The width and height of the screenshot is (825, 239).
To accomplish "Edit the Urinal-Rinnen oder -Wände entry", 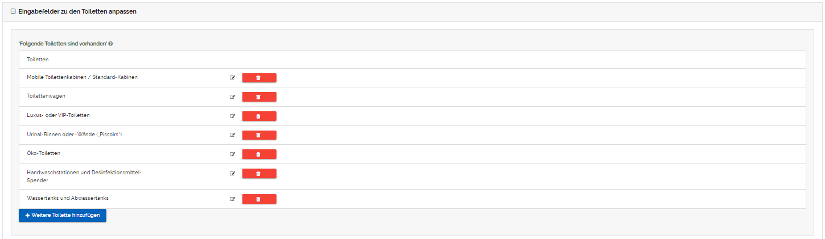I will [232, 135].
